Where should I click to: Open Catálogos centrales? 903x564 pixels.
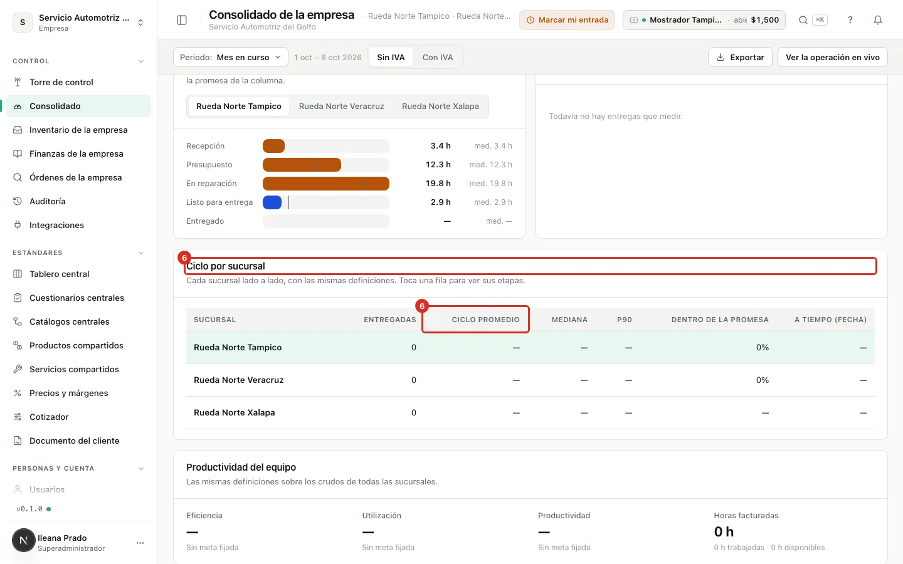point(78,321)
